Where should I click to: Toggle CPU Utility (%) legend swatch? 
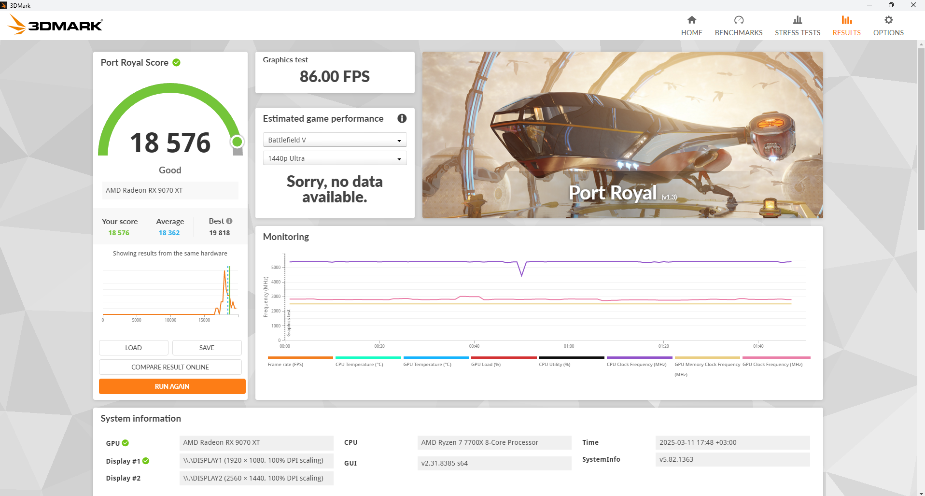click(x=572, y=358)
